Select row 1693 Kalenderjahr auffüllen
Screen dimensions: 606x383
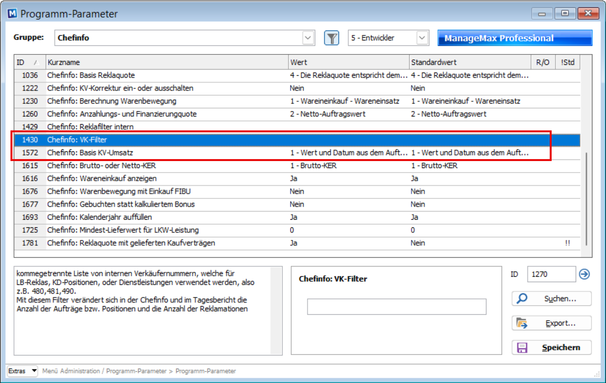(297, 217)
